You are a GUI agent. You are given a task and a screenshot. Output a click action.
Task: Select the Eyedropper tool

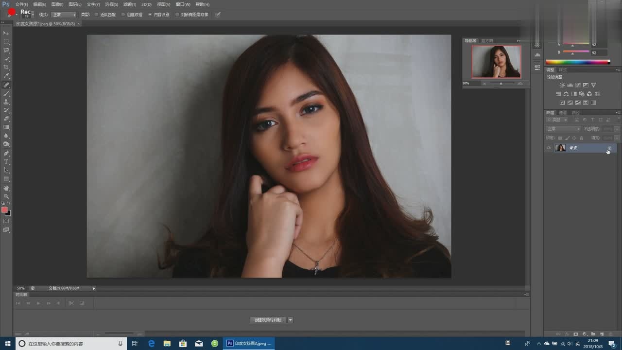[6, 76]
